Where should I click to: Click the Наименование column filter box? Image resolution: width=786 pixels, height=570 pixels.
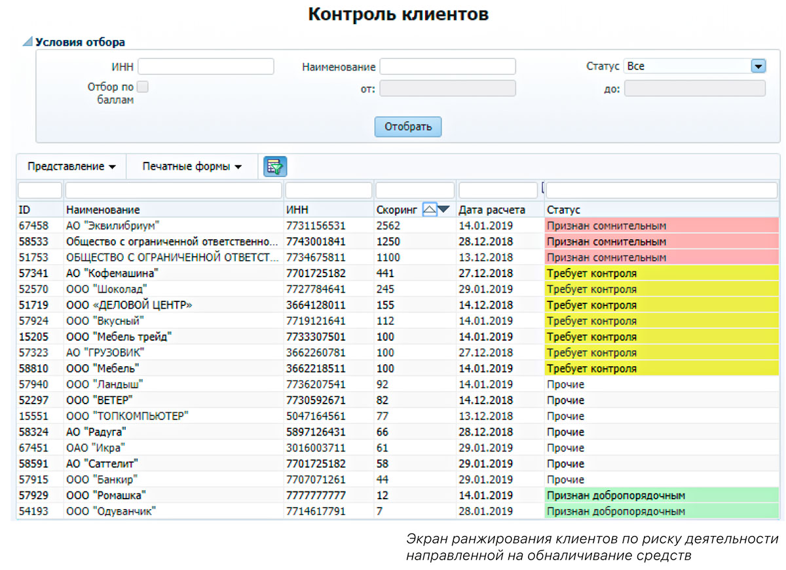[x=174, y=190]
